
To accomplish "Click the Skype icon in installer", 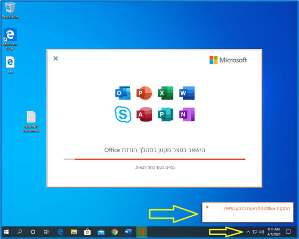I will tap(123, 114).
